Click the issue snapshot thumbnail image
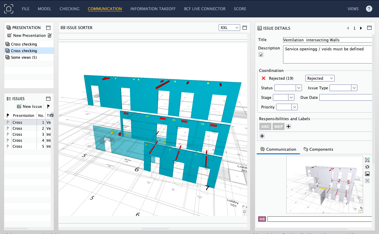The height and width of the screenshot is (234, 379). coord(324,184)
